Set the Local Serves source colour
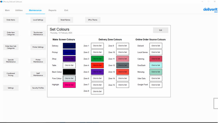Screen dimensions: 218x123 pyautogui.click(x=156, y=52)
